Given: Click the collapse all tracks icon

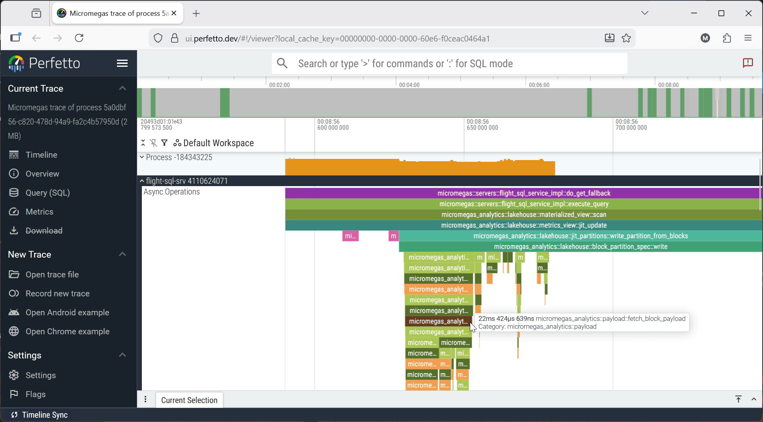Looking at the screenshot, I should 143,143.
